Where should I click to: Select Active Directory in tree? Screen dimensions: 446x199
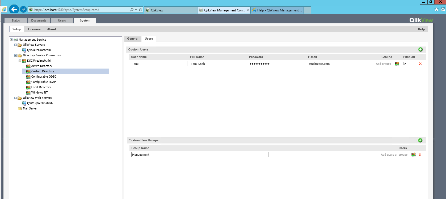coord(41,66)
